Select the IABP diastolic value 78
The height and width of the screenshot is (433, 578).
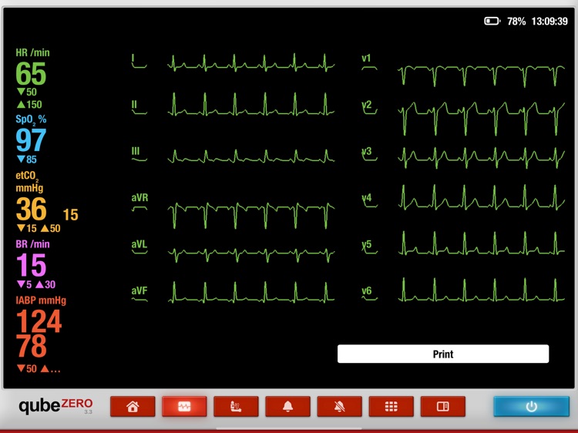pyautogui.click(x=32, y=346)
